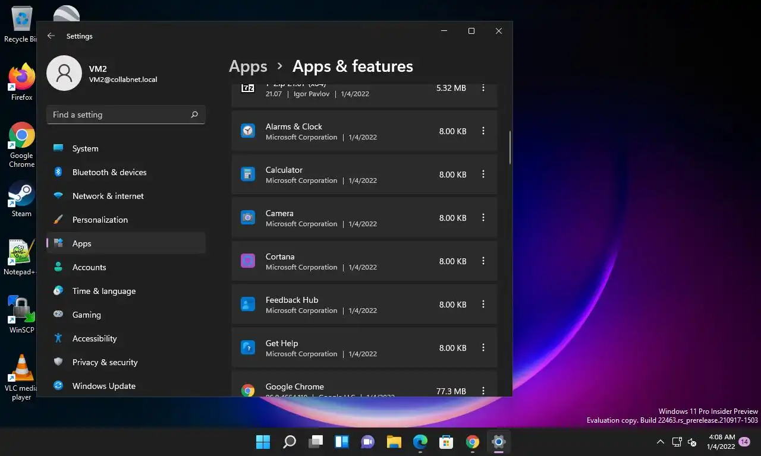Open the clock and date flyout
Viewport: 761px width, 456px height.
pyautogui.click(x=721, y=442)
